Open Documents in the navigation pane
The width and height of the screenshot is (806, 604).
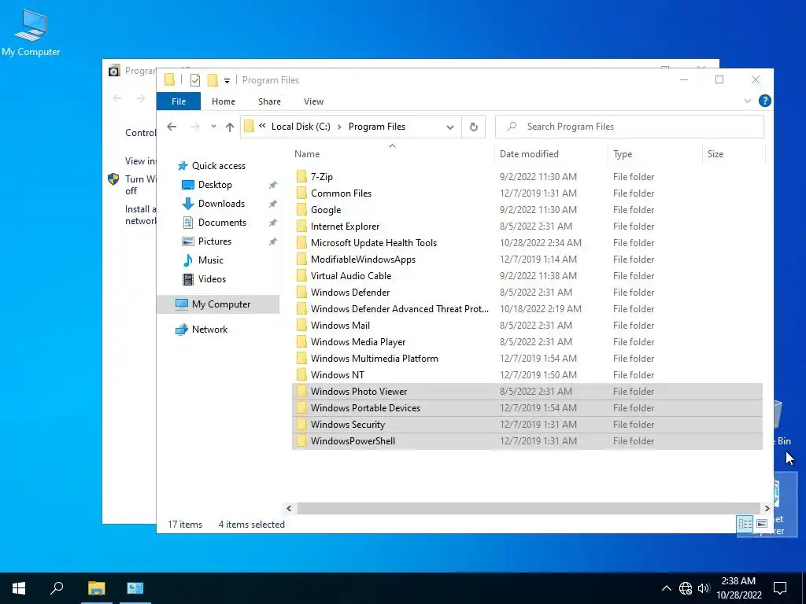pos(222,223)
